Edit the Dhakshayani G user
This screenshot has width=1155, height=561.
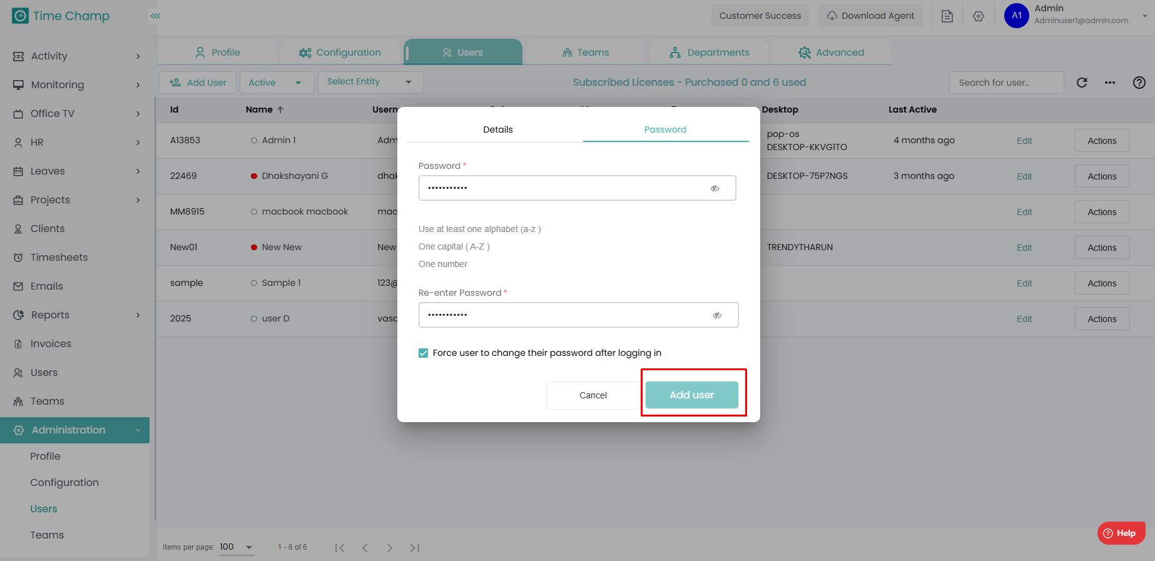pos(1024,176)
